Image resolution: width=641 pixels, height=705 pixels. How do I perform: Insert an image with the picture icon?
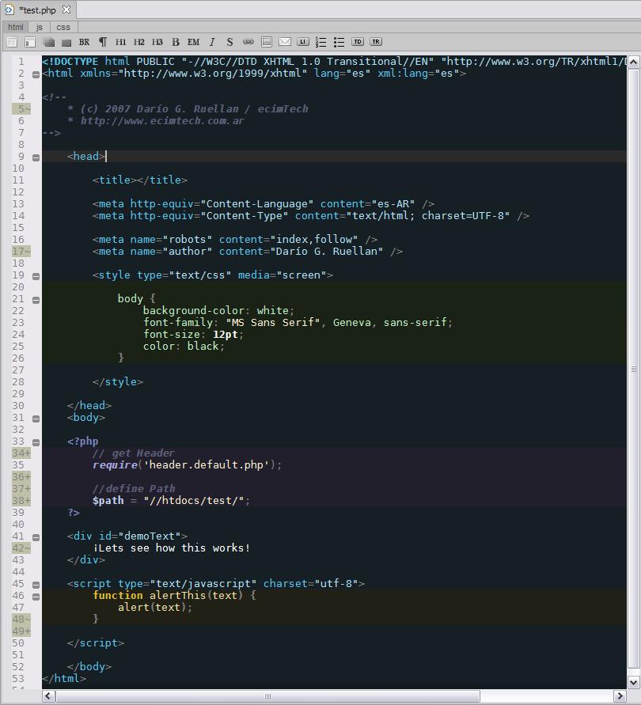[x=267, y=42]
